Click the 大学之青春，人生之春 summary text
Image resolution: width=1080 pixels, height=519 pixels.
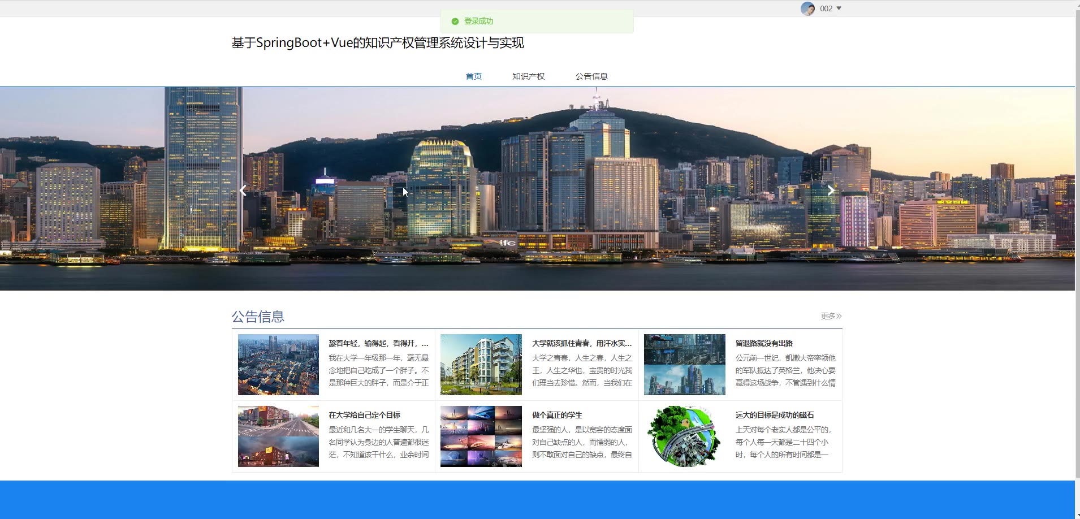[x=582, y=370]
